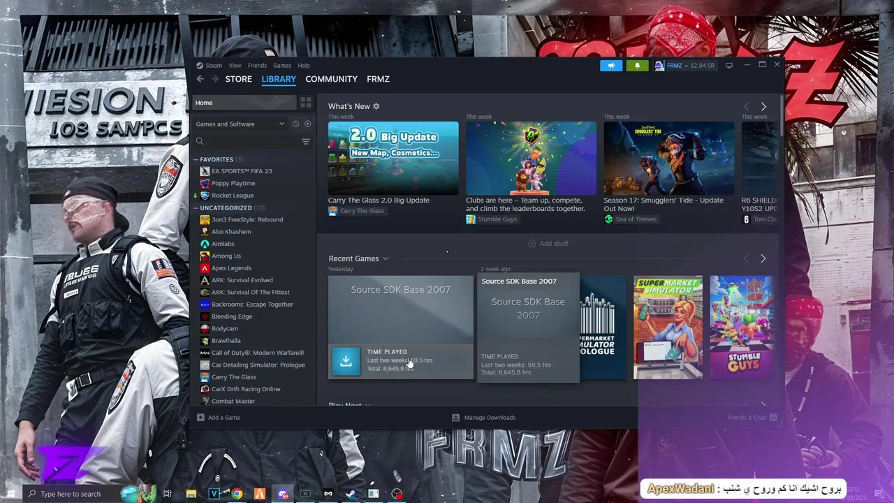
Task: Select ARK: Survival Evolved entry
Action: [242, 280]
